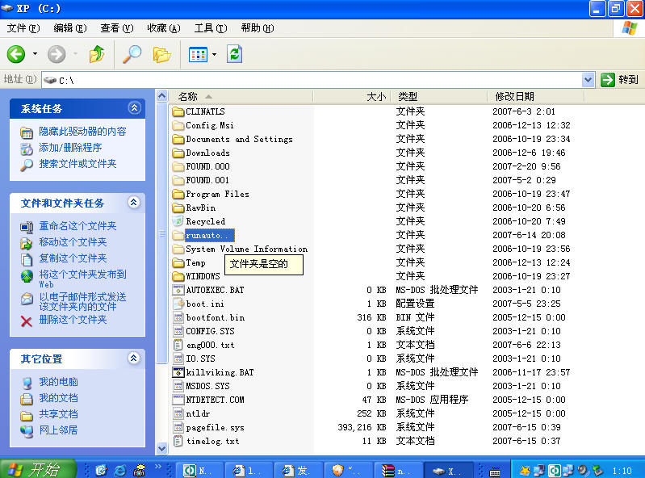Screen dimensions: 645x478
Task: Launch Internet Explorer from quick launch
Action: 120,470
